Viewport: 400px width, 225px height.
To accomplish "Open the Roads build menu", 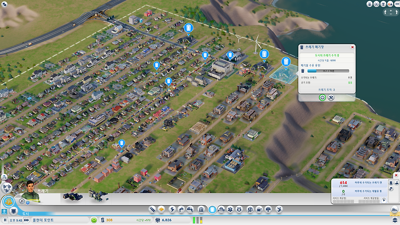I will click(x=152, y=209).
